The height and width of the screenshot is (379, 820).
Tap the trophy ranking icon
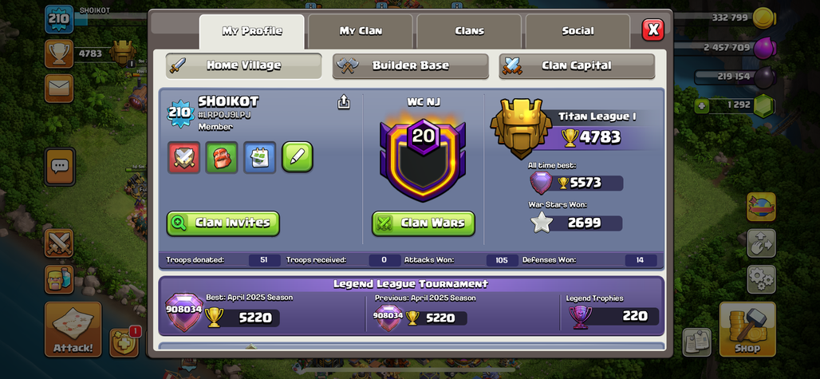[59, 53]
